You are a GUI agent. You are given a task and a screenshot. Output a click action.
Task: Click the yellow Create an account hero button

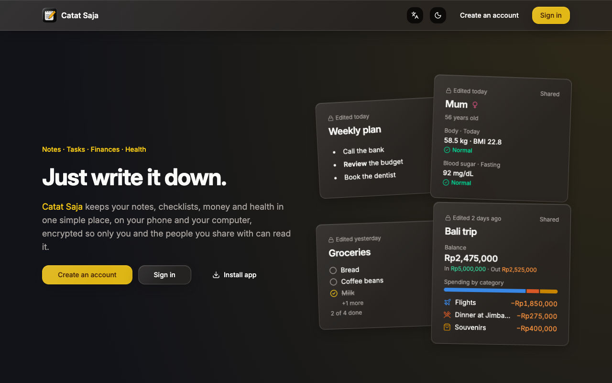pos(87,275)
